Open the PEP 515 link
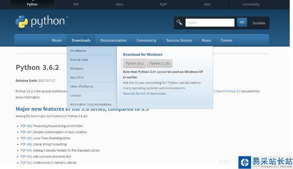 (x=26, y=163)
